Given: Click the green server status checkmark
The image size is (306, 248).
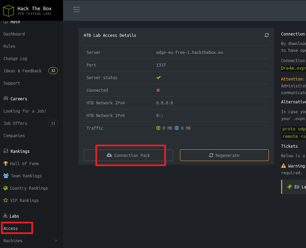Looking at the screenshot, I should (158, 77).
